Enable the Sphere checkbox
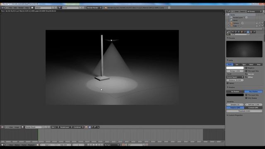 227,83
